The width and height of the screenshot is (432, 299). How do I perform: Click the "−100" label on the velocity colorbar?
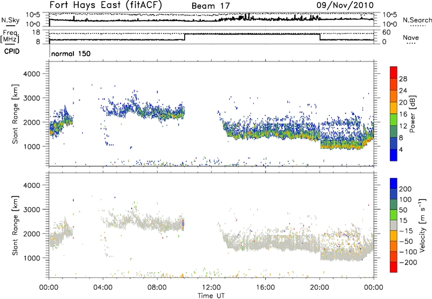pyautogui.click(x=408, y=252)
